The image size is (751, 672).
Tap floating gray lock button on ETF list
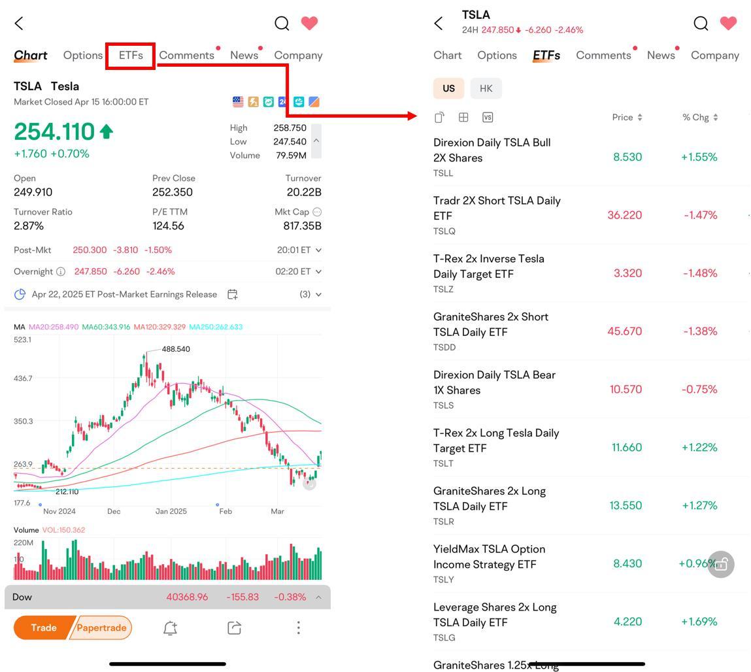tap(721, 564)
